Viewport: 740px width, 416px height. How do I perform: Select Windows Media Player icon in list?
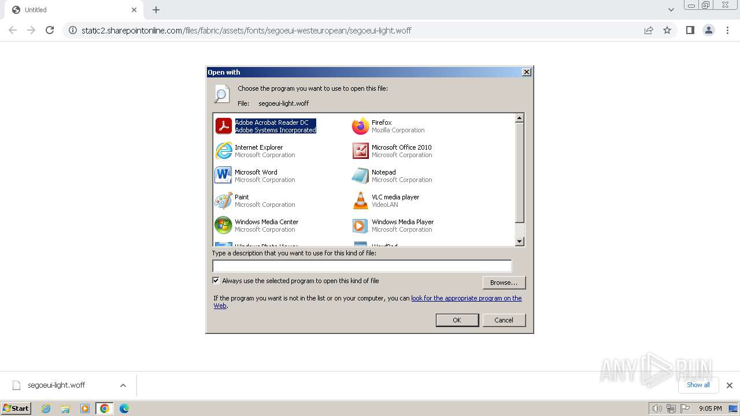pos(360,225)
